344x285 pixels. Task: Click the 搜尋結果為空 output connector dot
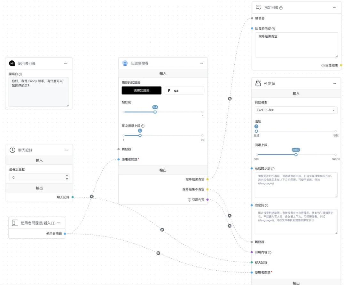(x=207, y=179)
